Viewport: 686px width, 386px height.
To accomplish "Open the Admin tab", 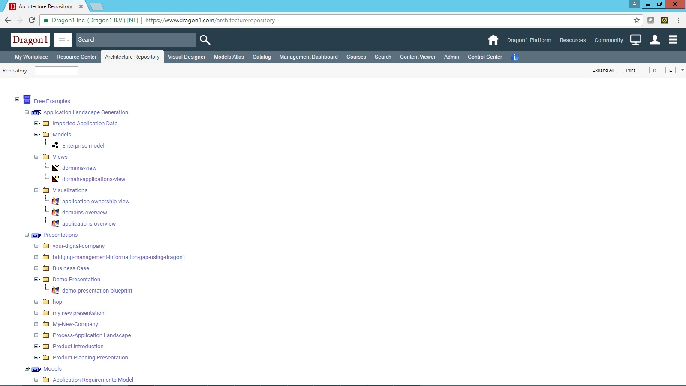I will pyautogui.click(x=451, y=57).
